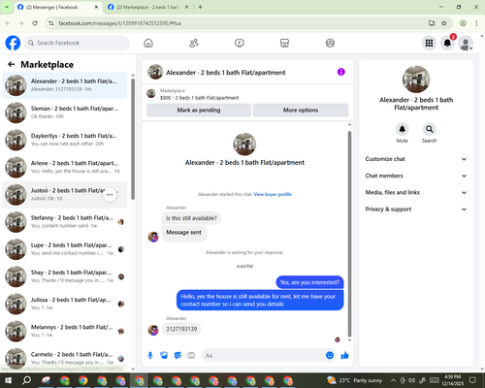The image size is (485, 388).
Task: Open the taskbar clock and date
Action: 452,380
